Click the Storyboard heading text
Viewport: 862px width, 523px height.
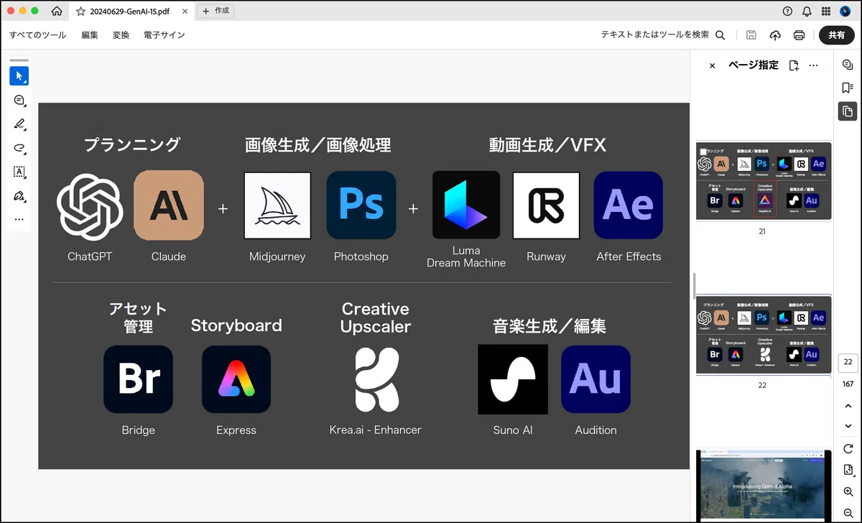(x=236, y=325)
